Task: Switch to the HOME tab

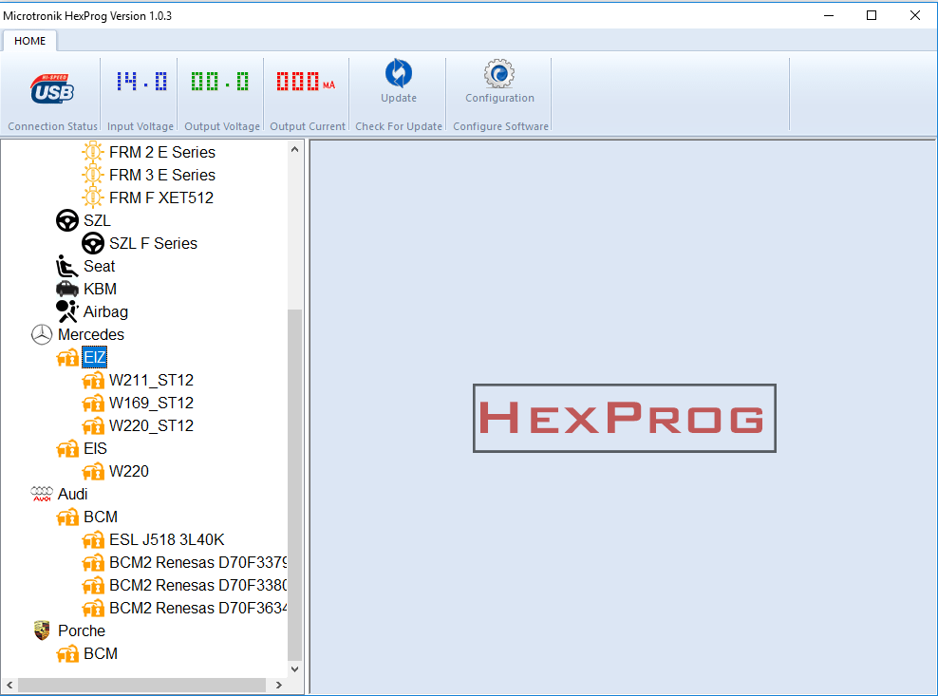Action: [x=29, y=41]
